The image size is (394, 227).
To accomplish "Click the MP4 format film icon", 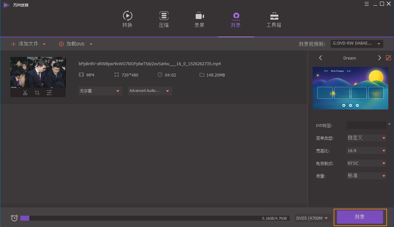I will (81, 75).
